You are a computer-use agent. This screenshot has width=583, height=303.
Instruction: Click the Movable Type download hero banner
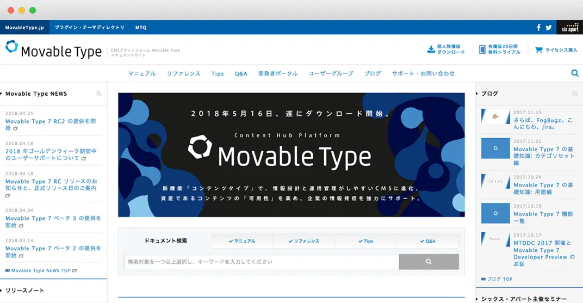[291, 154]
